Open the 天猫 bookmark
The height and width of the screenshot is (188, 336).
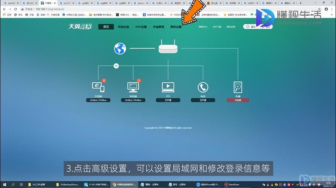tap(29, 15)
